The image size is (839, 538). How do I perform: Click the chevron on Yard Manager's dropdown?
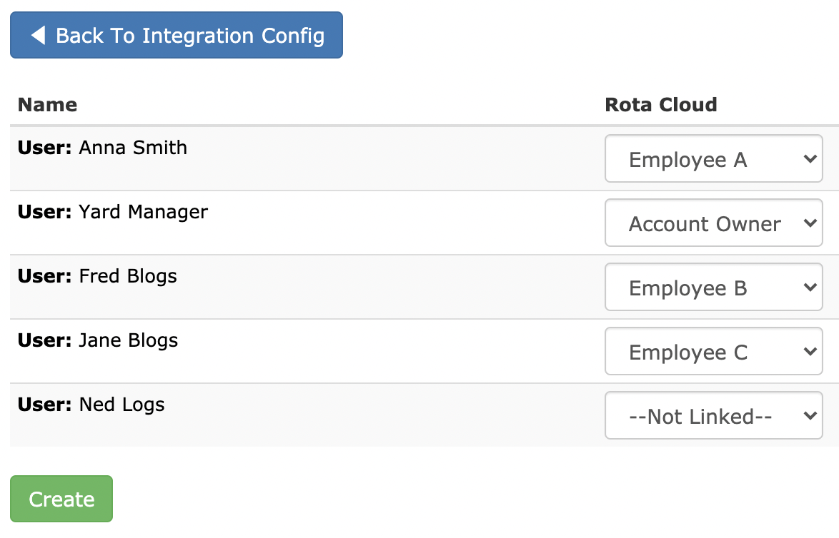pos(810,223)
